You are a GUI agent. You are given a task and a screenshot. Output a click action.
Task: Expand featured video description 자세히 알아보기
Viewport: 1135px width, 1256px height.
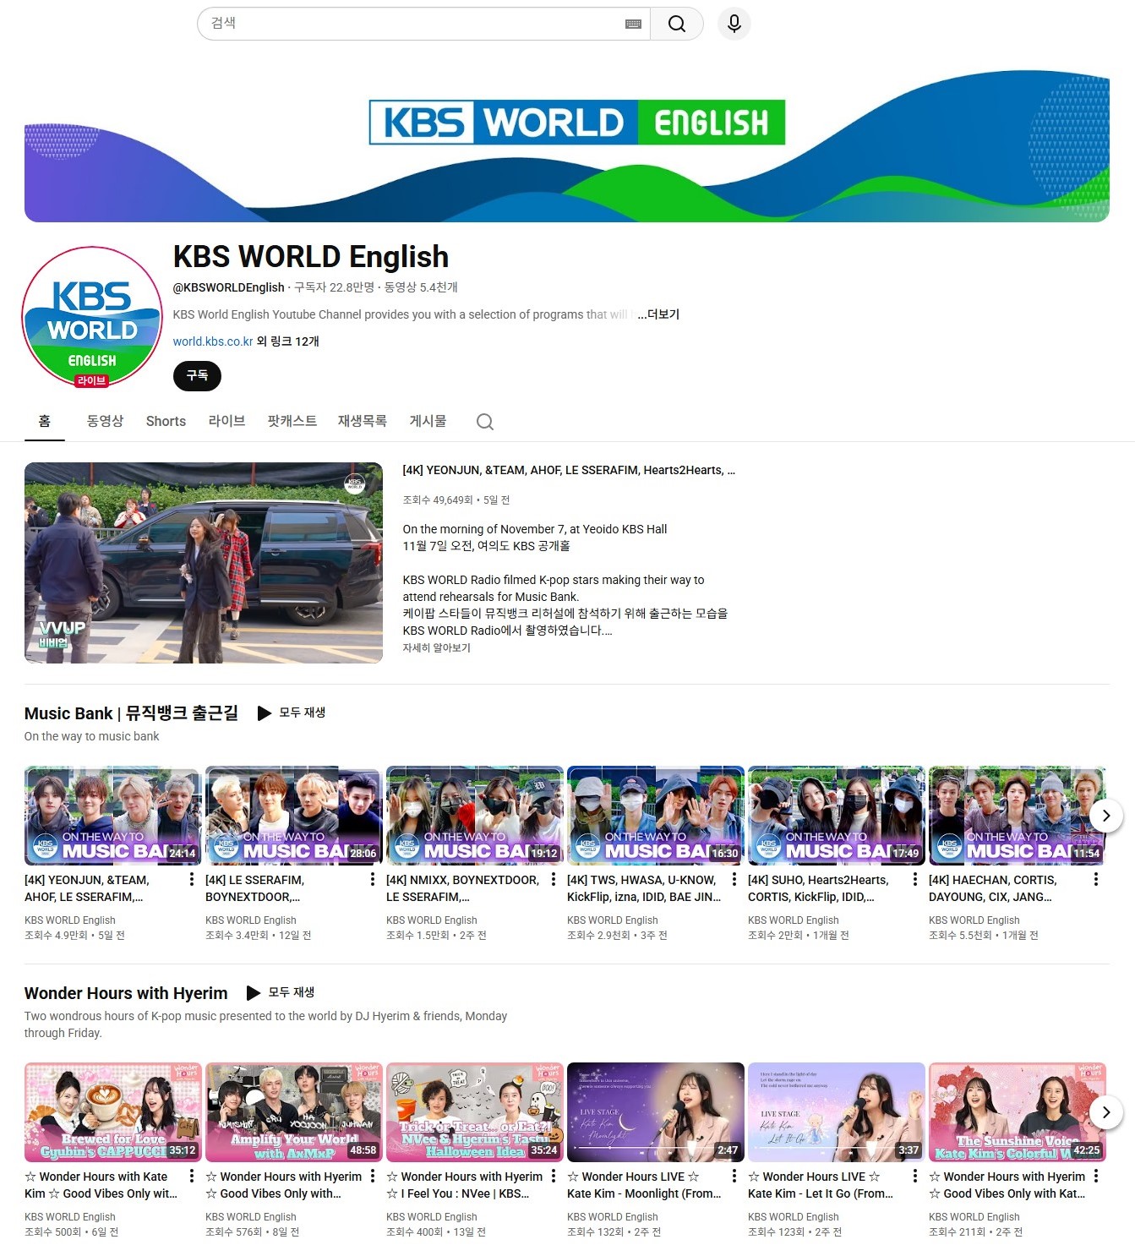(436, 647)
